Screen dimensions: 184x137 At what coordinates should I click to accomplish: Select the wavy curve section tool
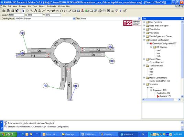pos(48,11)
